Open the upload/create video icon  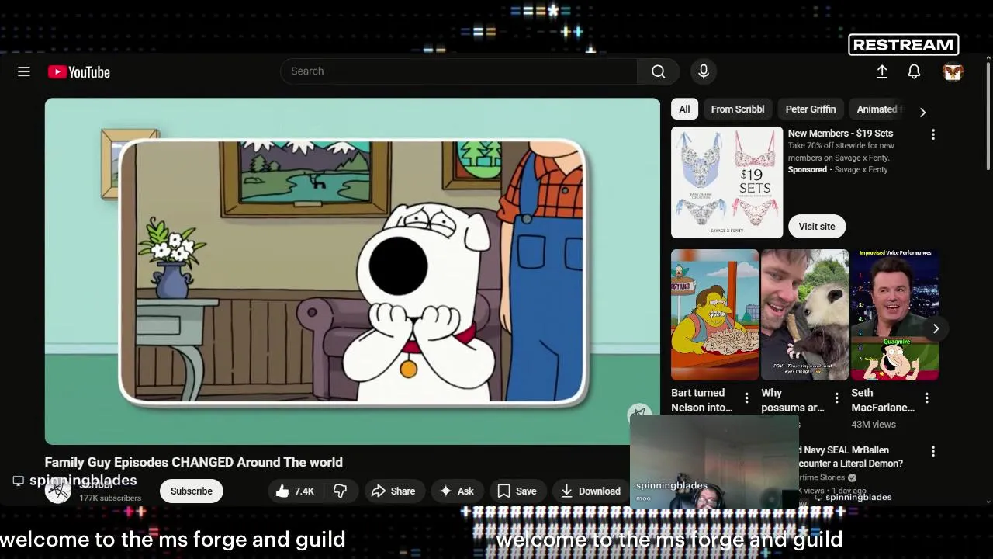tap(882, 71)
